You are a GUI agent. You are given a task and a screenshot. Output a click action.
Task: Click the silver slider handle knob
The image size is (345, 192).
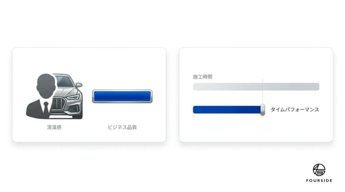click(x=263, y=110)
